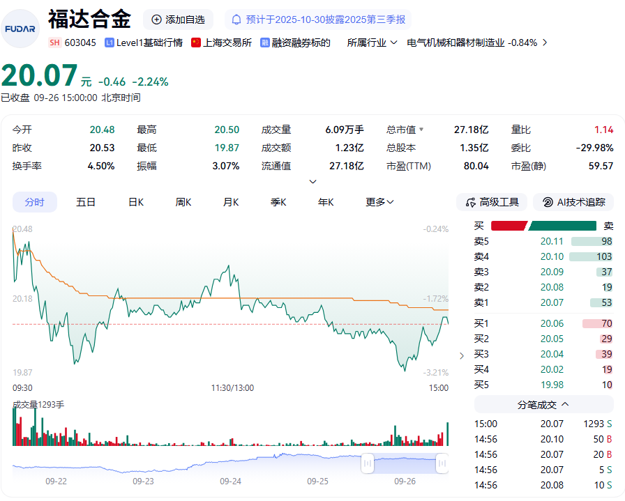Viewport: 625px width, 501px height.
Task: Click the SH market badge
Action: pyautogui.click(x=54, y=43)
